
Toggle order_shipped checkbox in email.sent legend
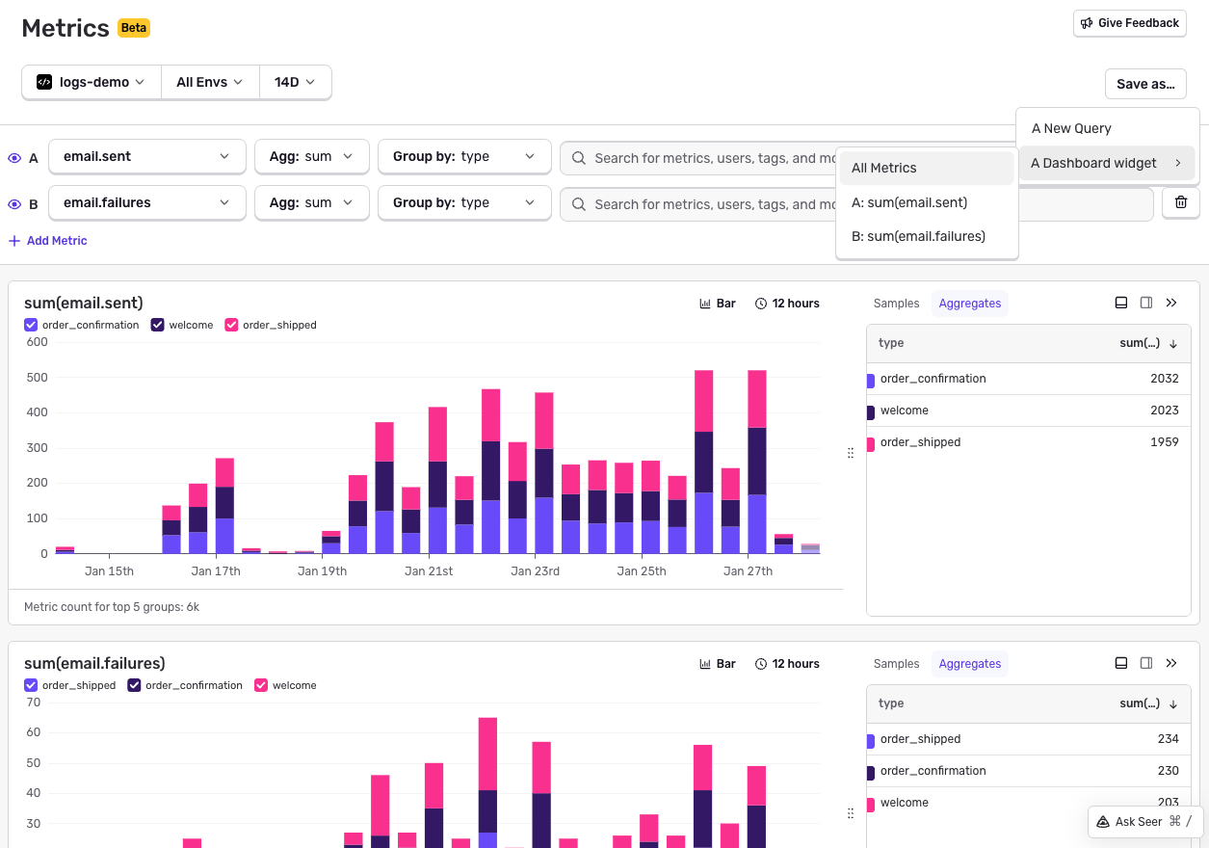click(x=231, y=325)
